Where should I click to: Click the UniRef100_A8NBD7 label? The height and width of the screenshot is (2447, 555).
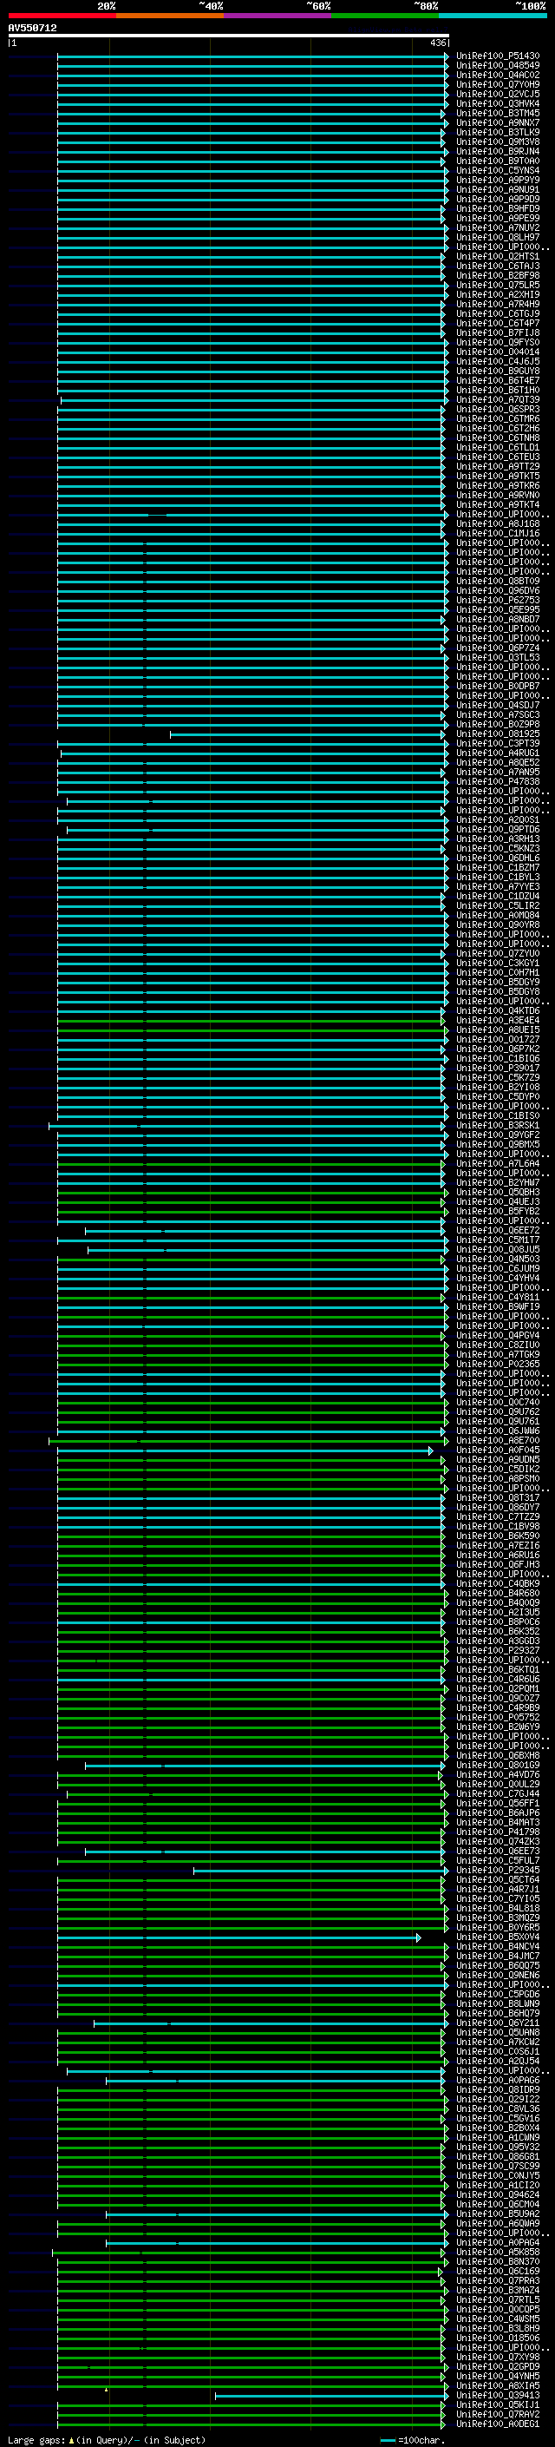tap(497, 620)
